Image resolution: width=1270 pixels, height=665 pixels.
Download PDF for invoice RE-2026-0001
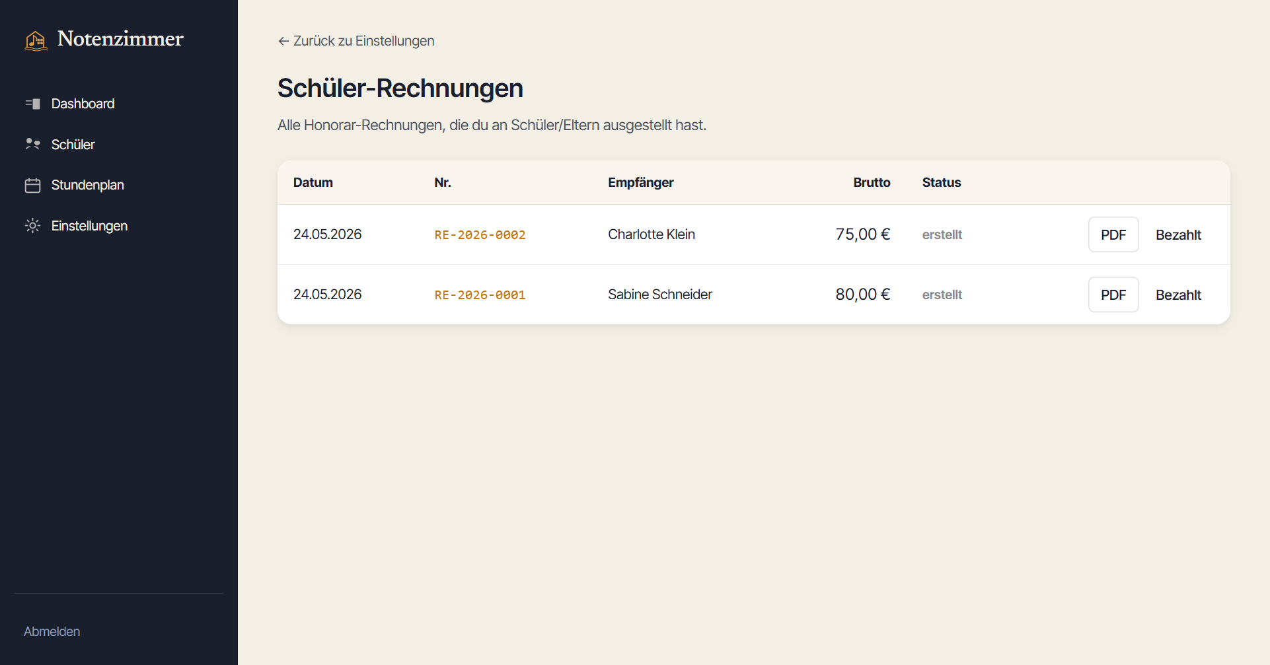click(1113, 295)
